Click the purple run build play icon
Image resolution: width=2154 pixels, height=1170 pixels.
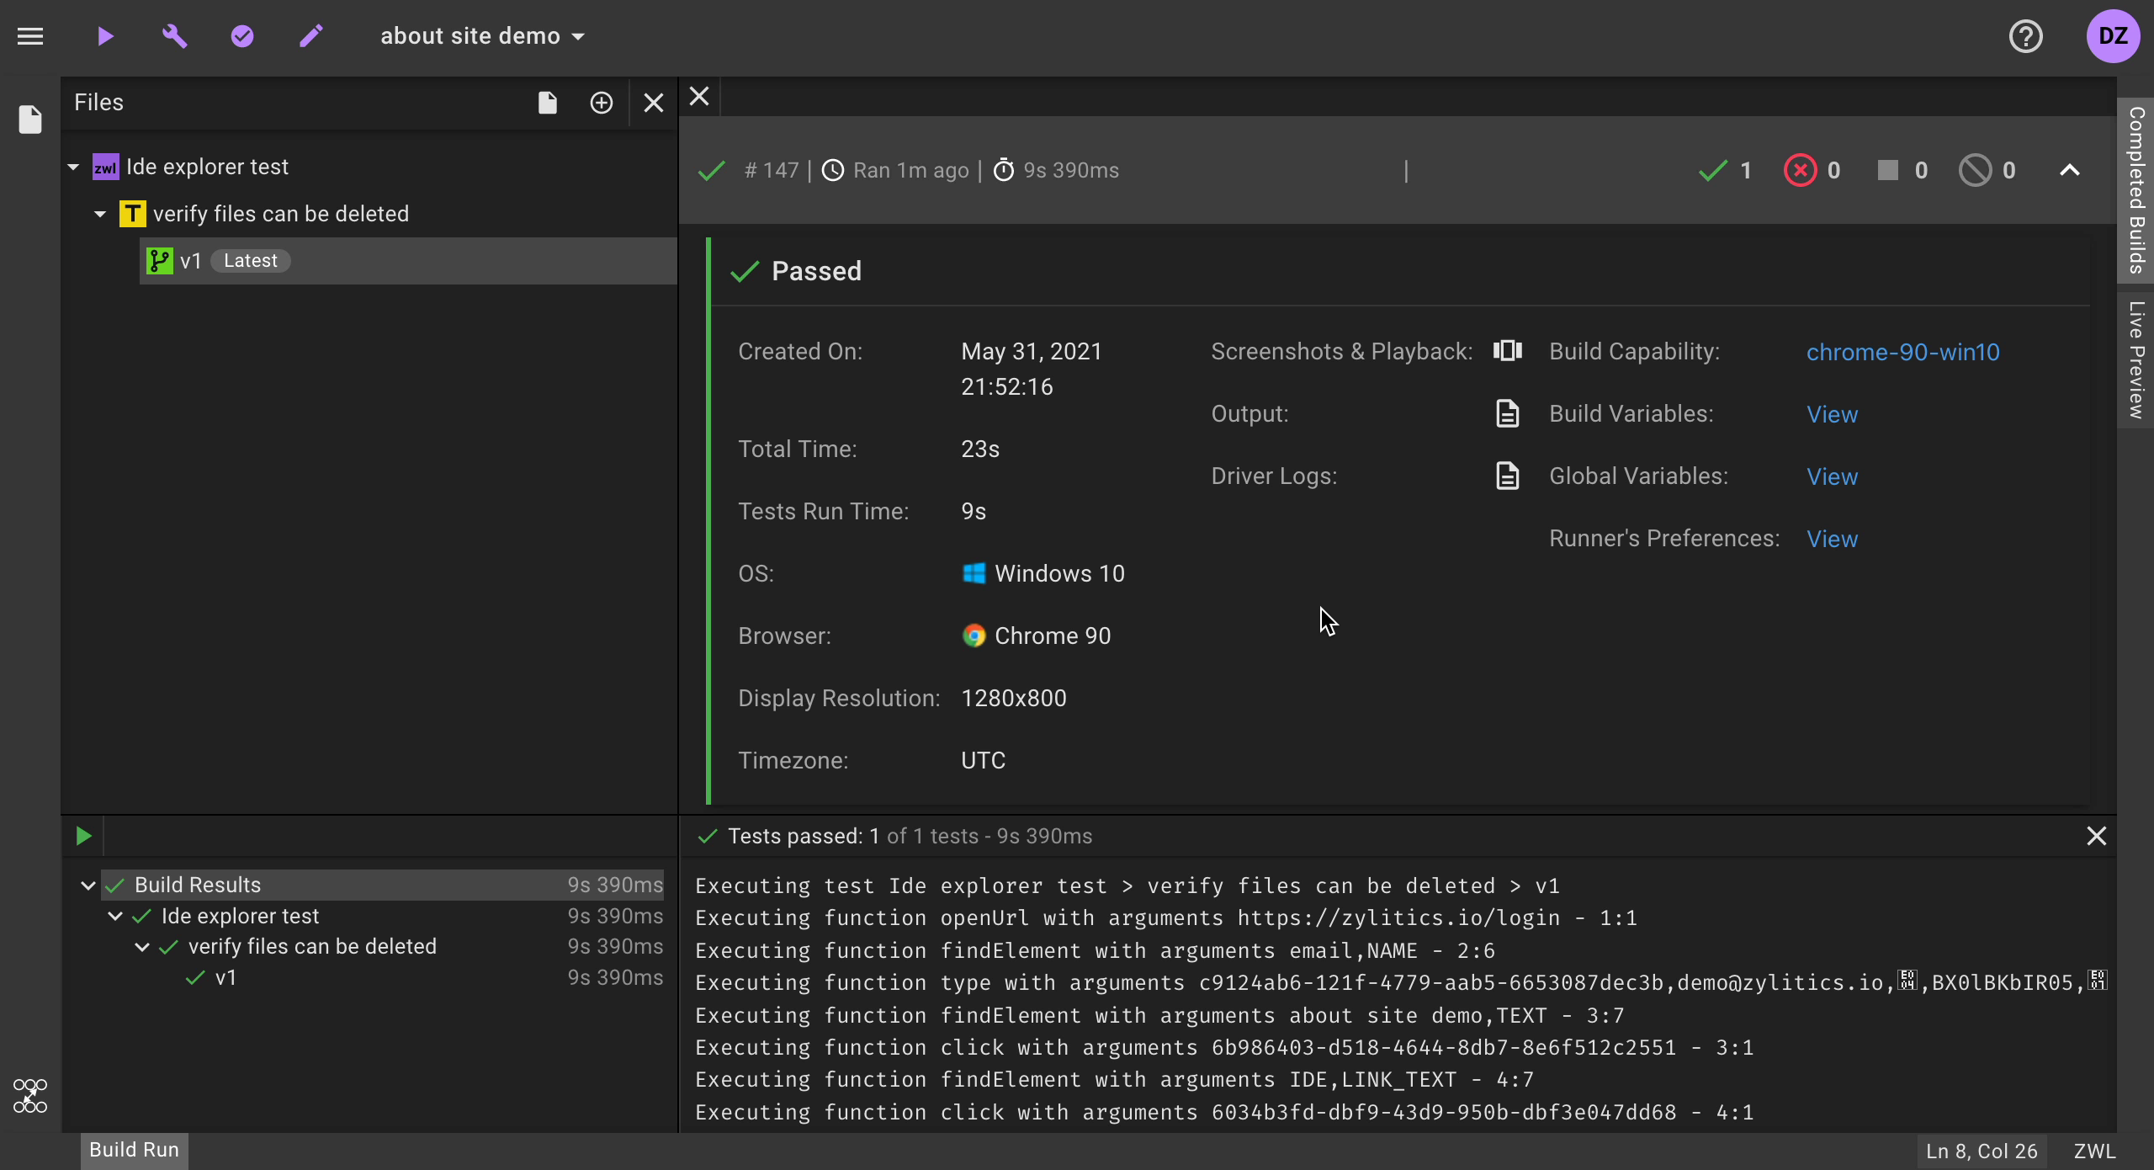[x=105, y=36]
